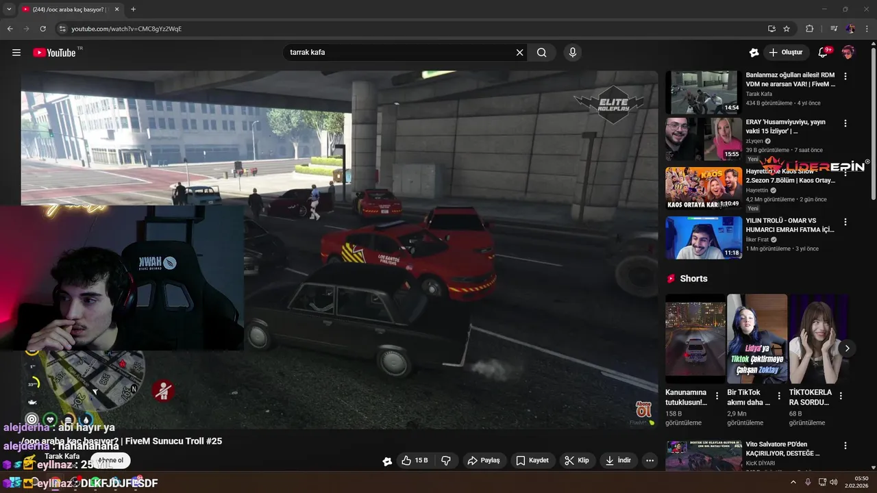Clear the search text with X
The height and width of the screenshot is (493, 877).
coord(519,53)
